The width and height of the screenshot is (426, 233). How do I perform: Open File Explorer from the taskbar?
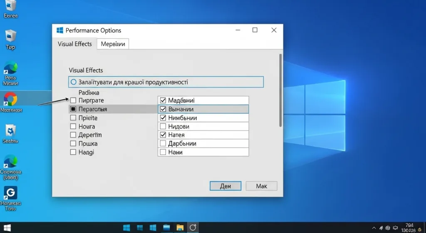(180, 228)
